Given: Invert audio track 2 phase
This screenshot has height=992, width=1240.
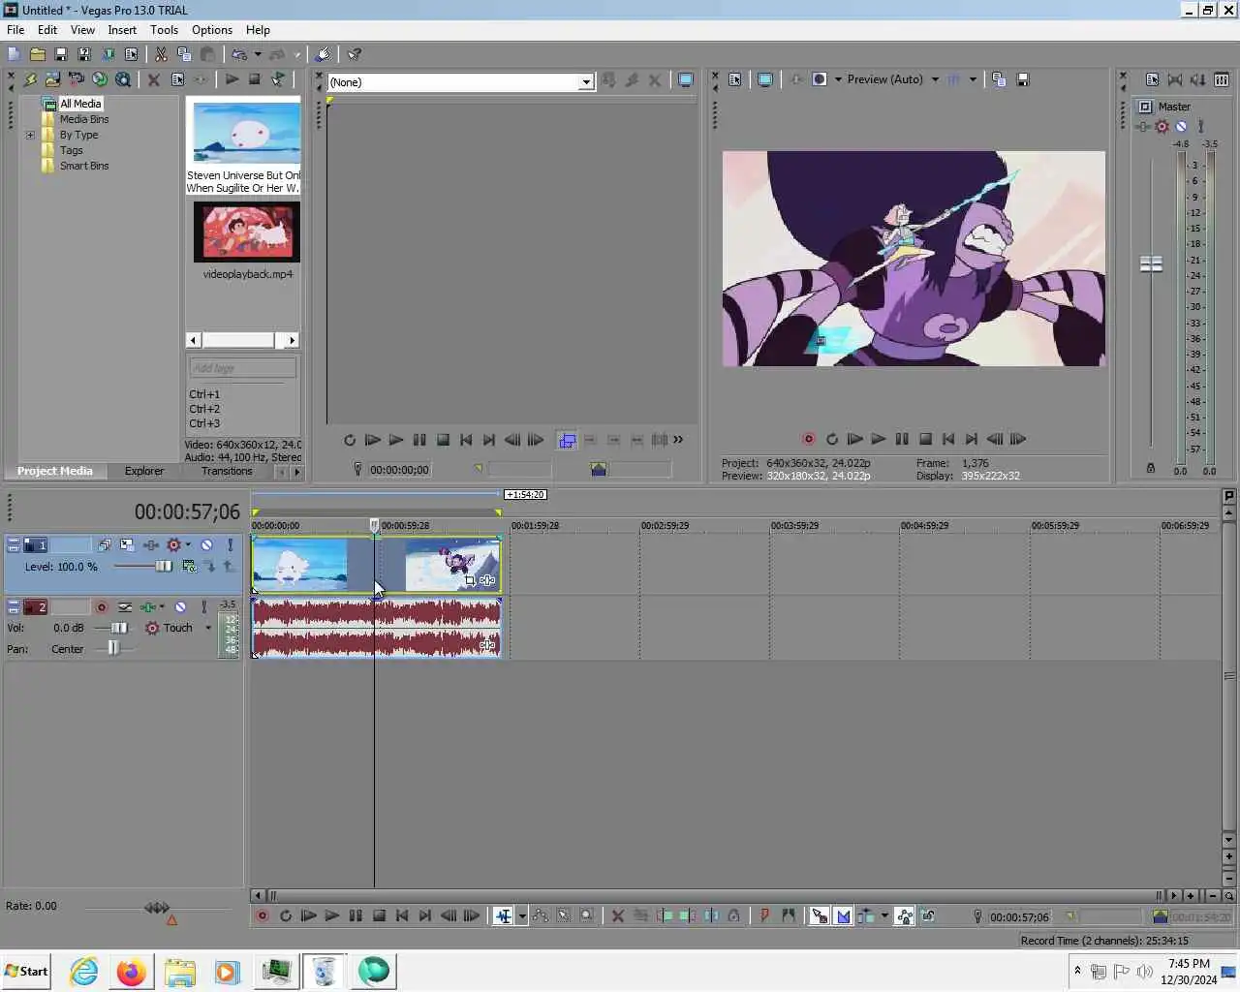Looking at the screenshot, I should [125, 607].
